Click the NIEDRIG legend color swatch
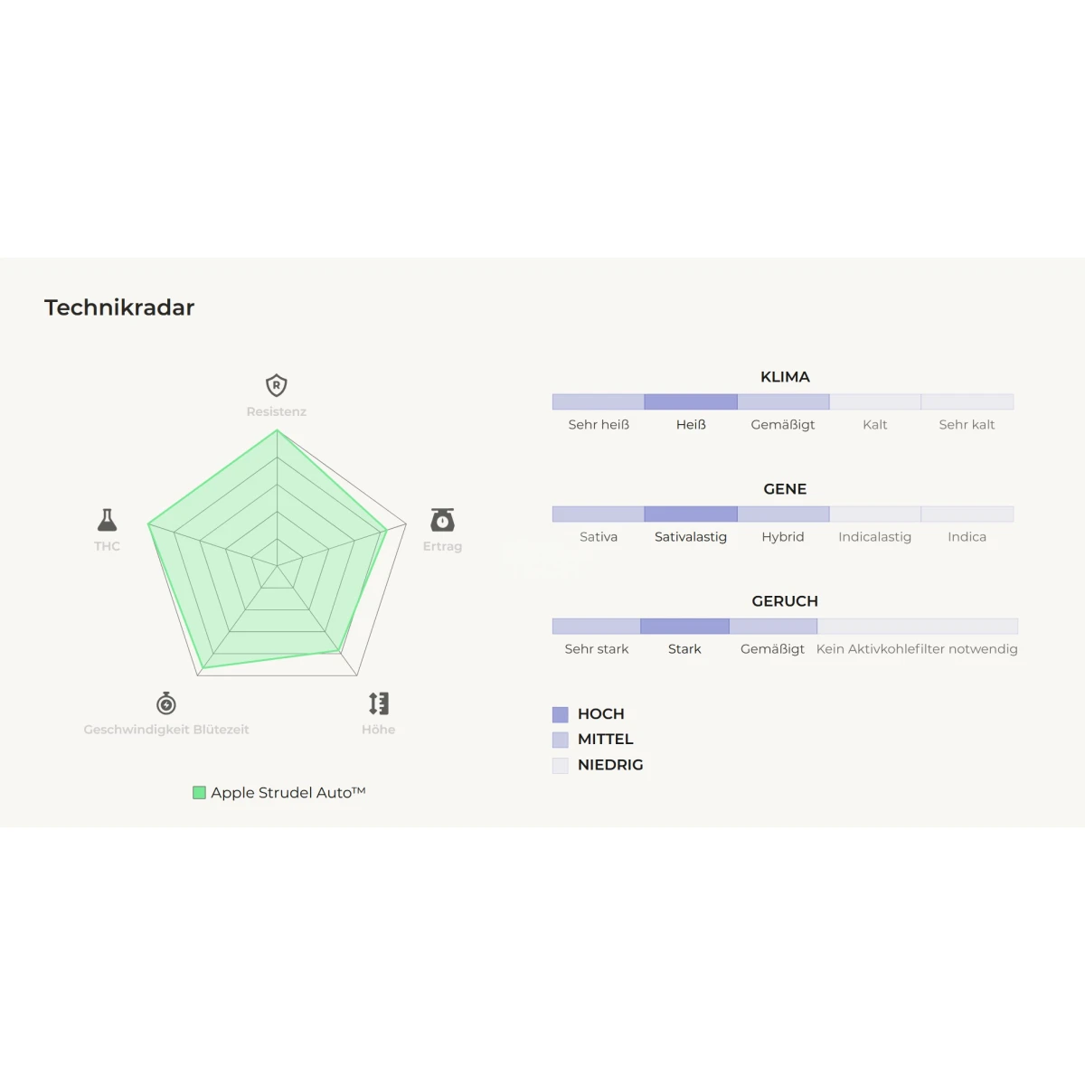1085x1085 pixels. [x=561, y=765]
